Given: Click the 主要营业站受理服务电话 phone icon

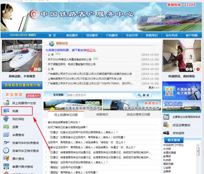Looking at the screenshot, I should pyautogui.click(x=166, y=117).
